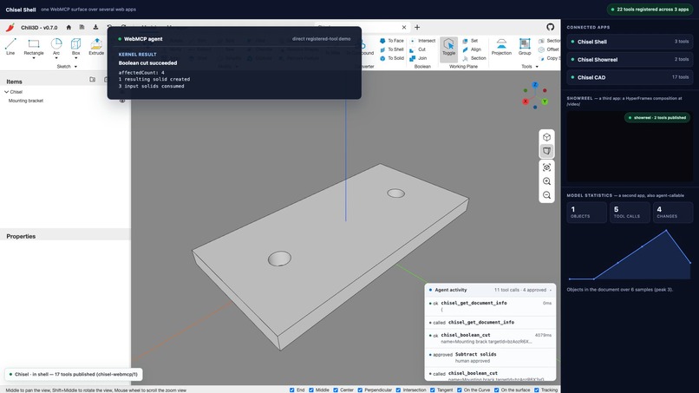Collapse the Chisel tree node
Viewport: 699px width, 393px height.
point(6,92)
